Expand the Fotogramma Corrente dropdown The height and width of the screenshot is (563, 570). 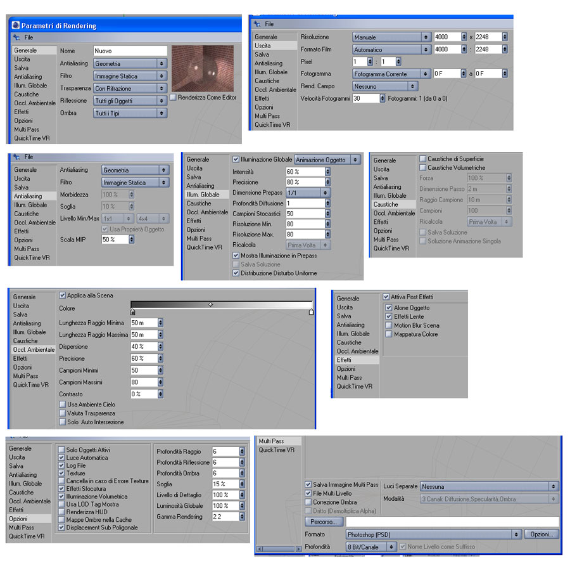coord(391,74)
